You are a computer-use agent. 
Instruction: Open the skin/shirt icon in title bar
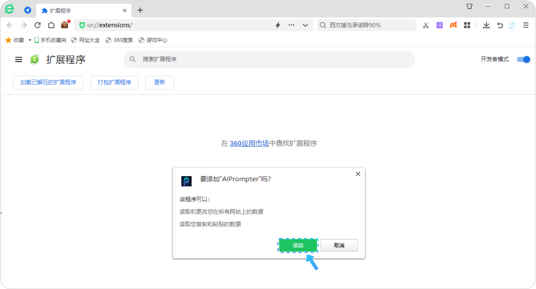(x=469, y=6)
